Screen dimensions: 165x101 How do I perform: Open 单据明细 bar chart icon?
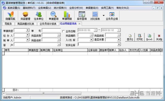67,16
